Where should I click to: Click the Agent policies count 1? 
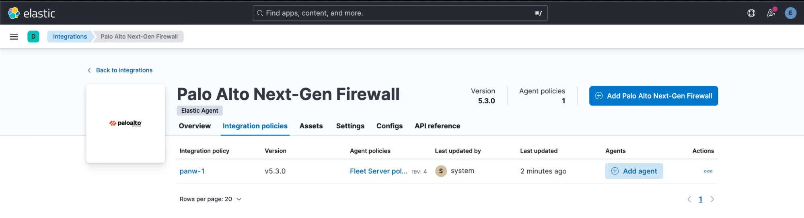click(563, 101)
